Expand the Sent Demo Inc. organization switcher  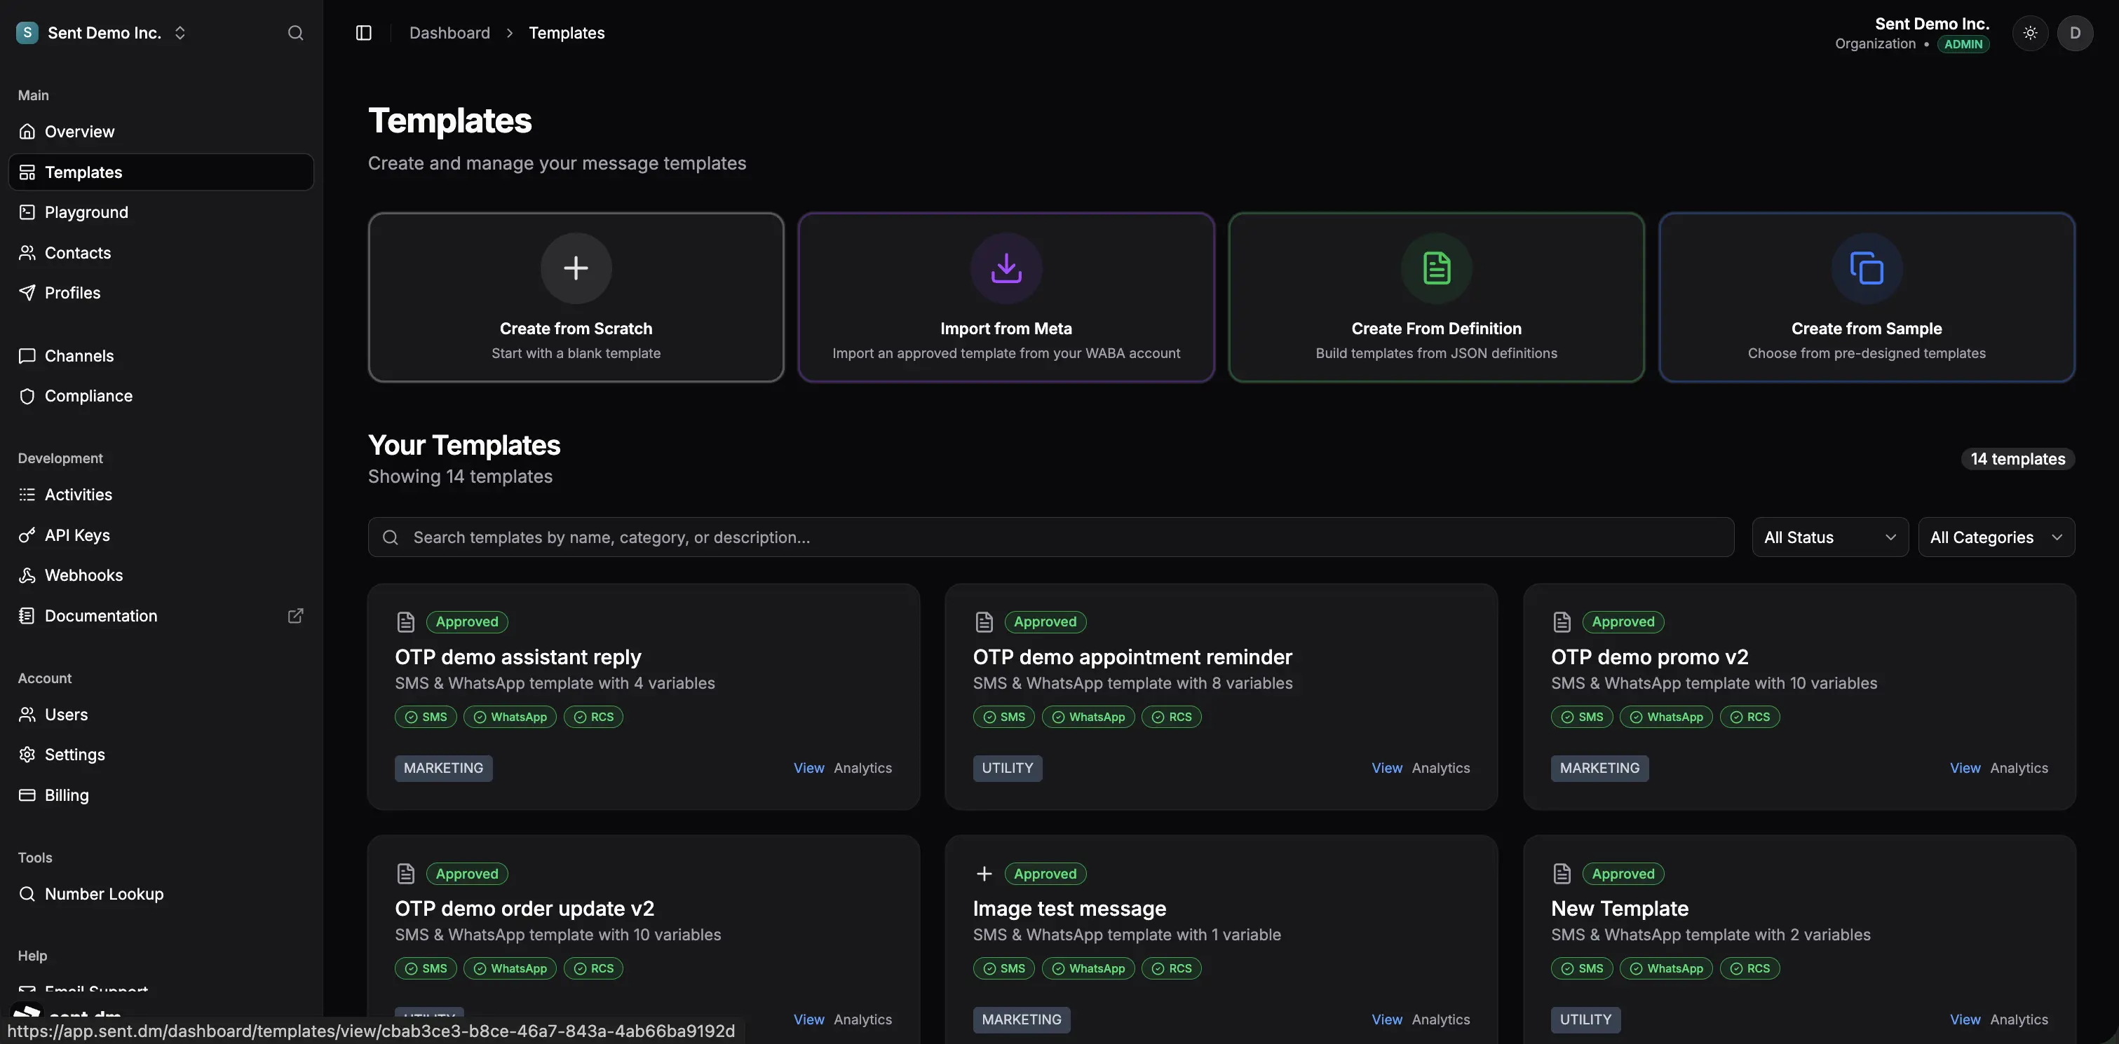coord(103,33)
